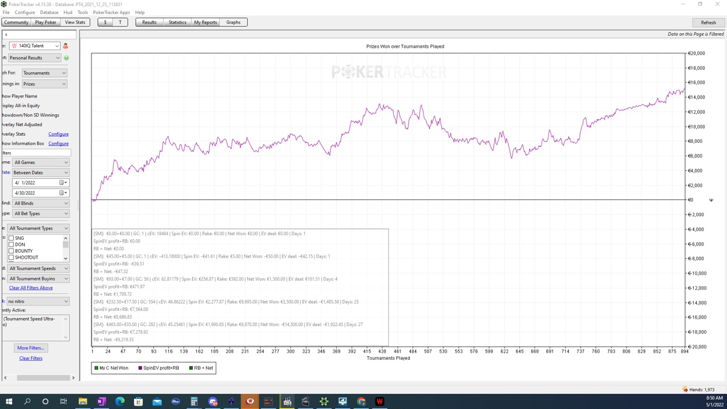Open the start date calendar picker
The height and width of the screenshot is (409, 727).
61,182
